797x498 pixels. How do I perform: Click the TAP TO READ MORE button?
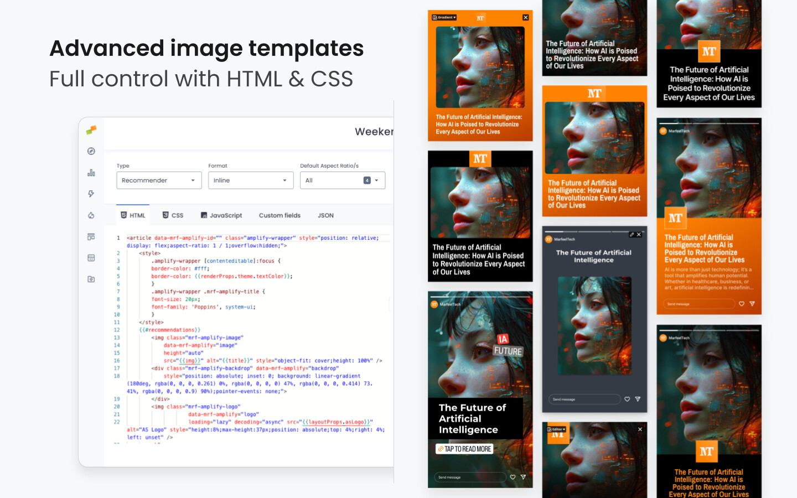[x=464, y=449]
